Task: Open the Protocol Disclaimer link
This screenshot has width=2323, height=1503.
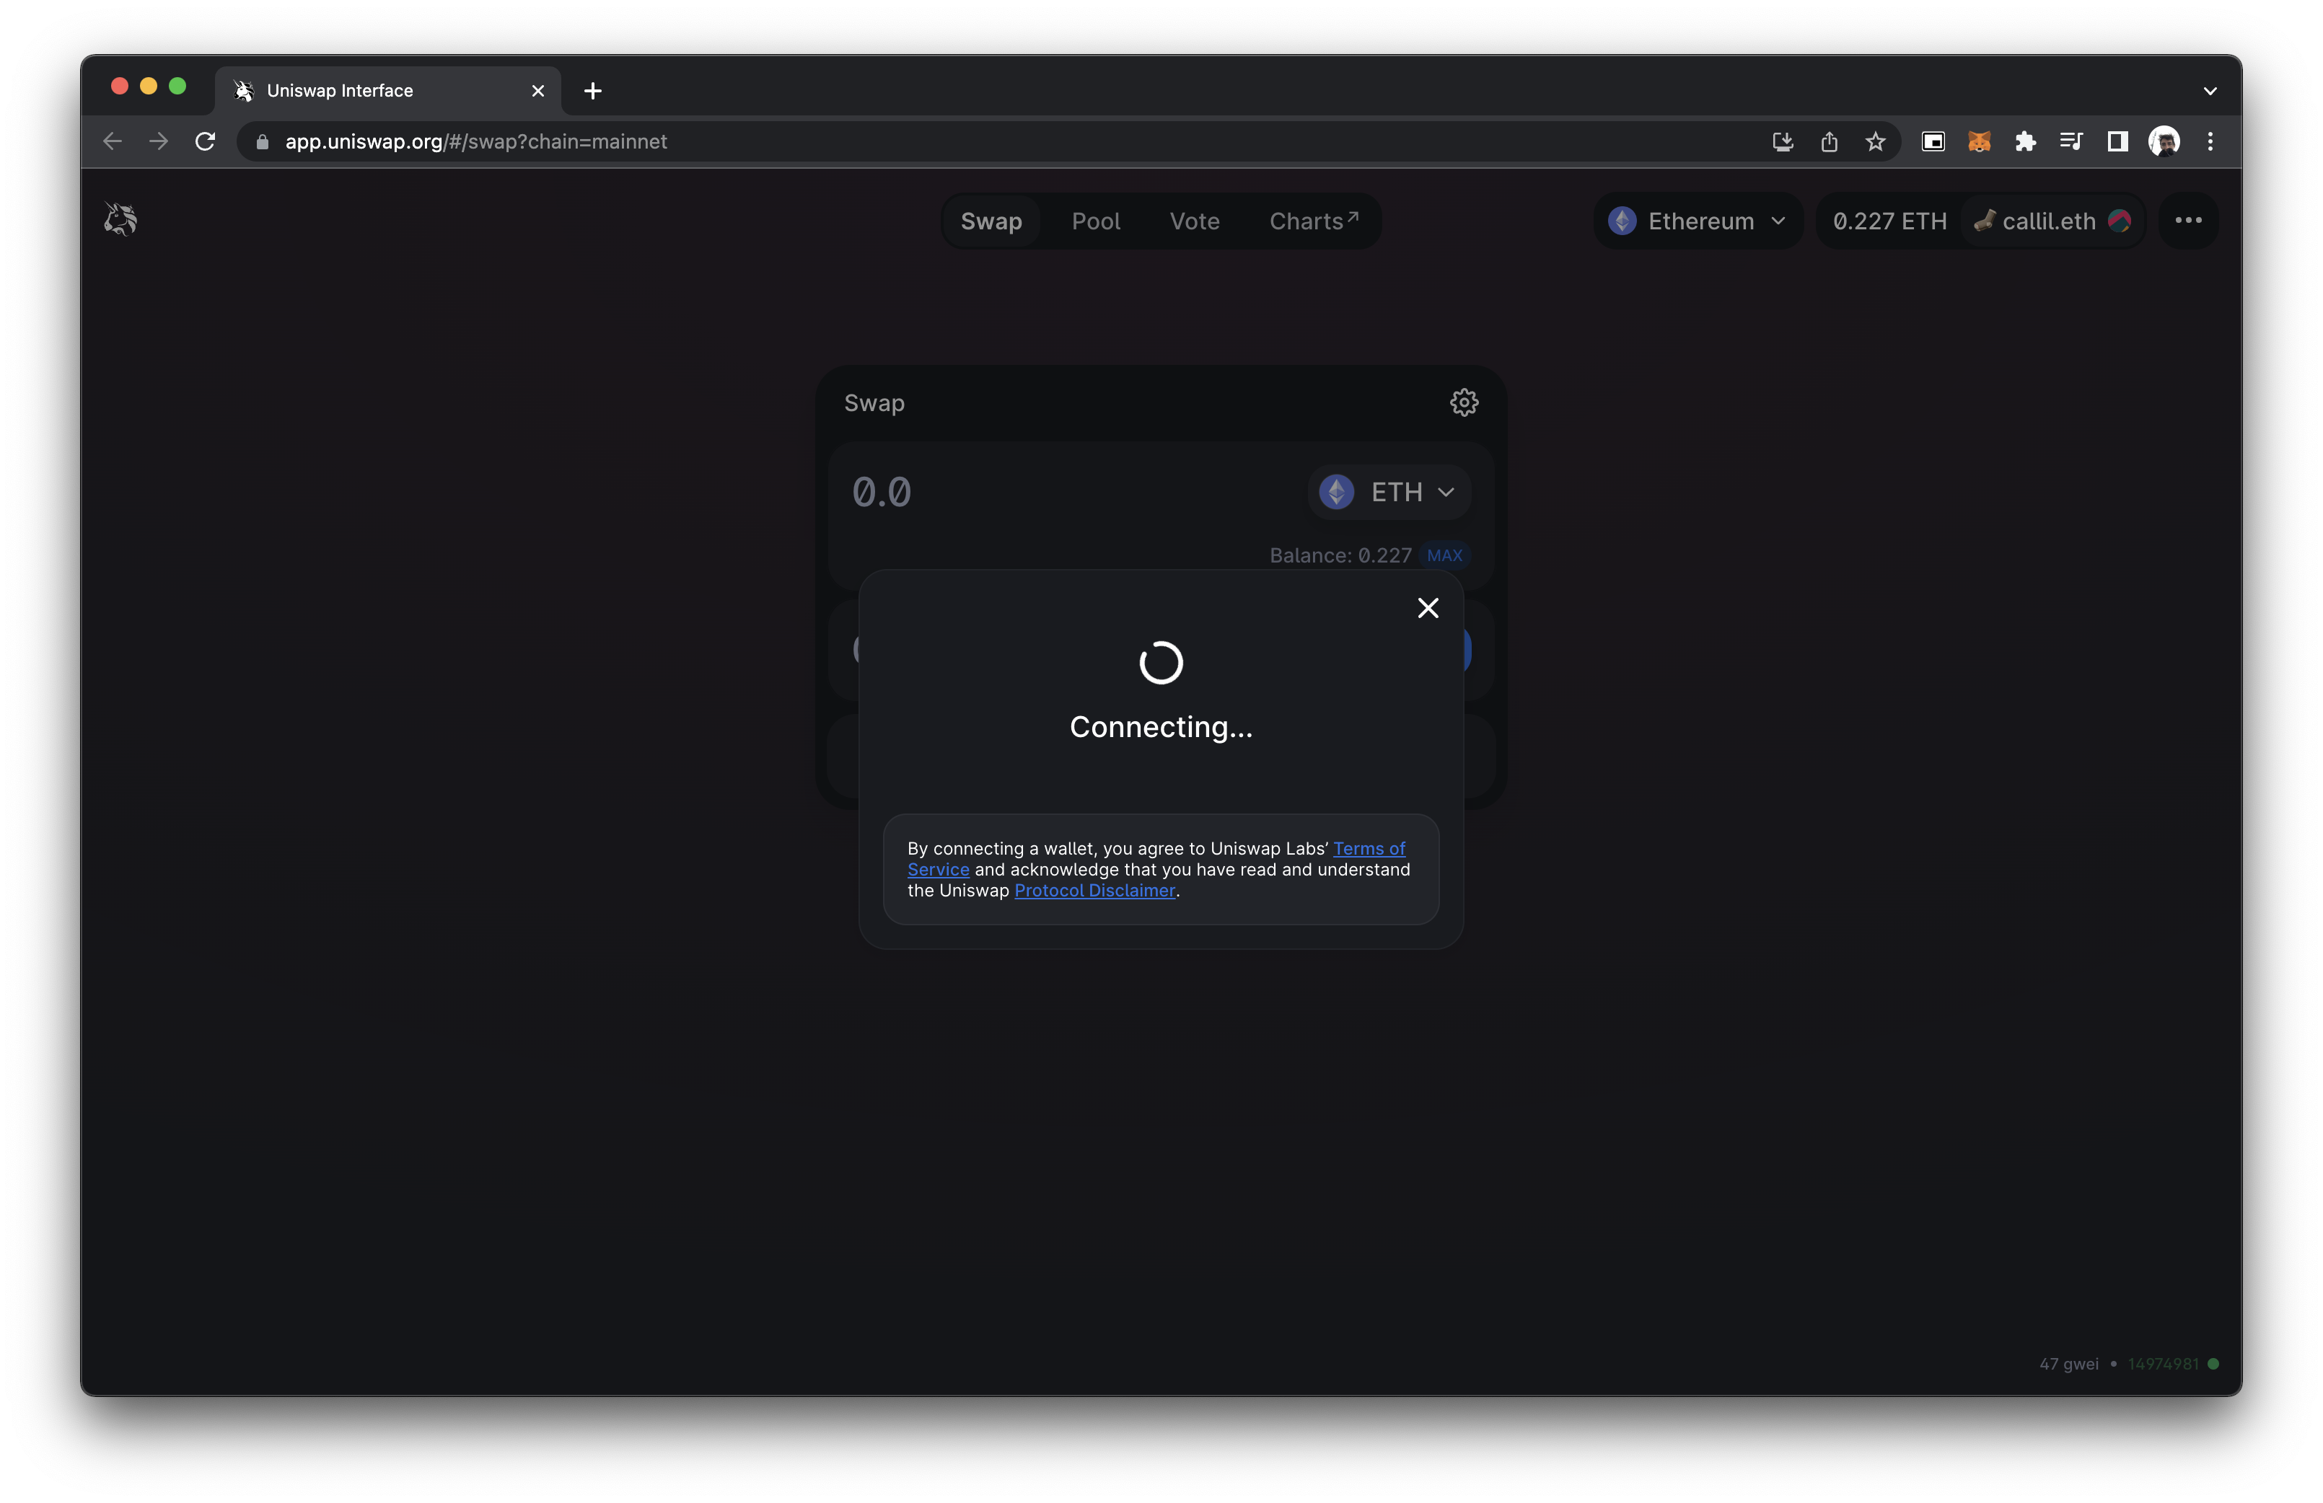Action: [x=1095, y=890]
